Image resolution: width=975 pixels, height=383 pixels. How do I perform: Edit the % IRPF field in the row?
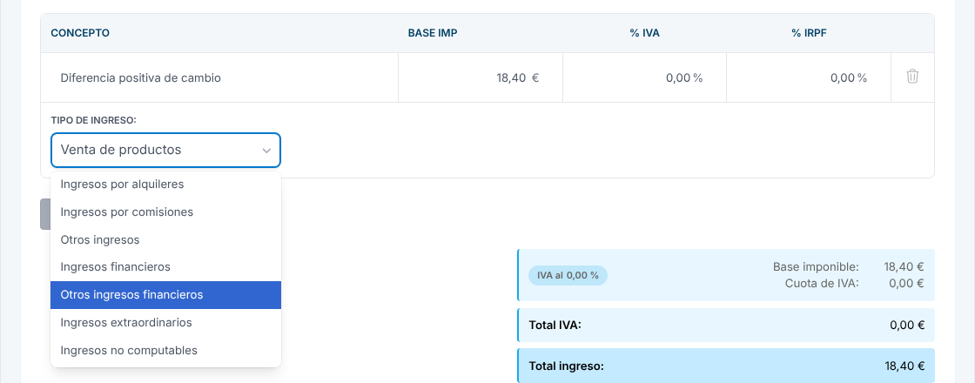[809, 77]
